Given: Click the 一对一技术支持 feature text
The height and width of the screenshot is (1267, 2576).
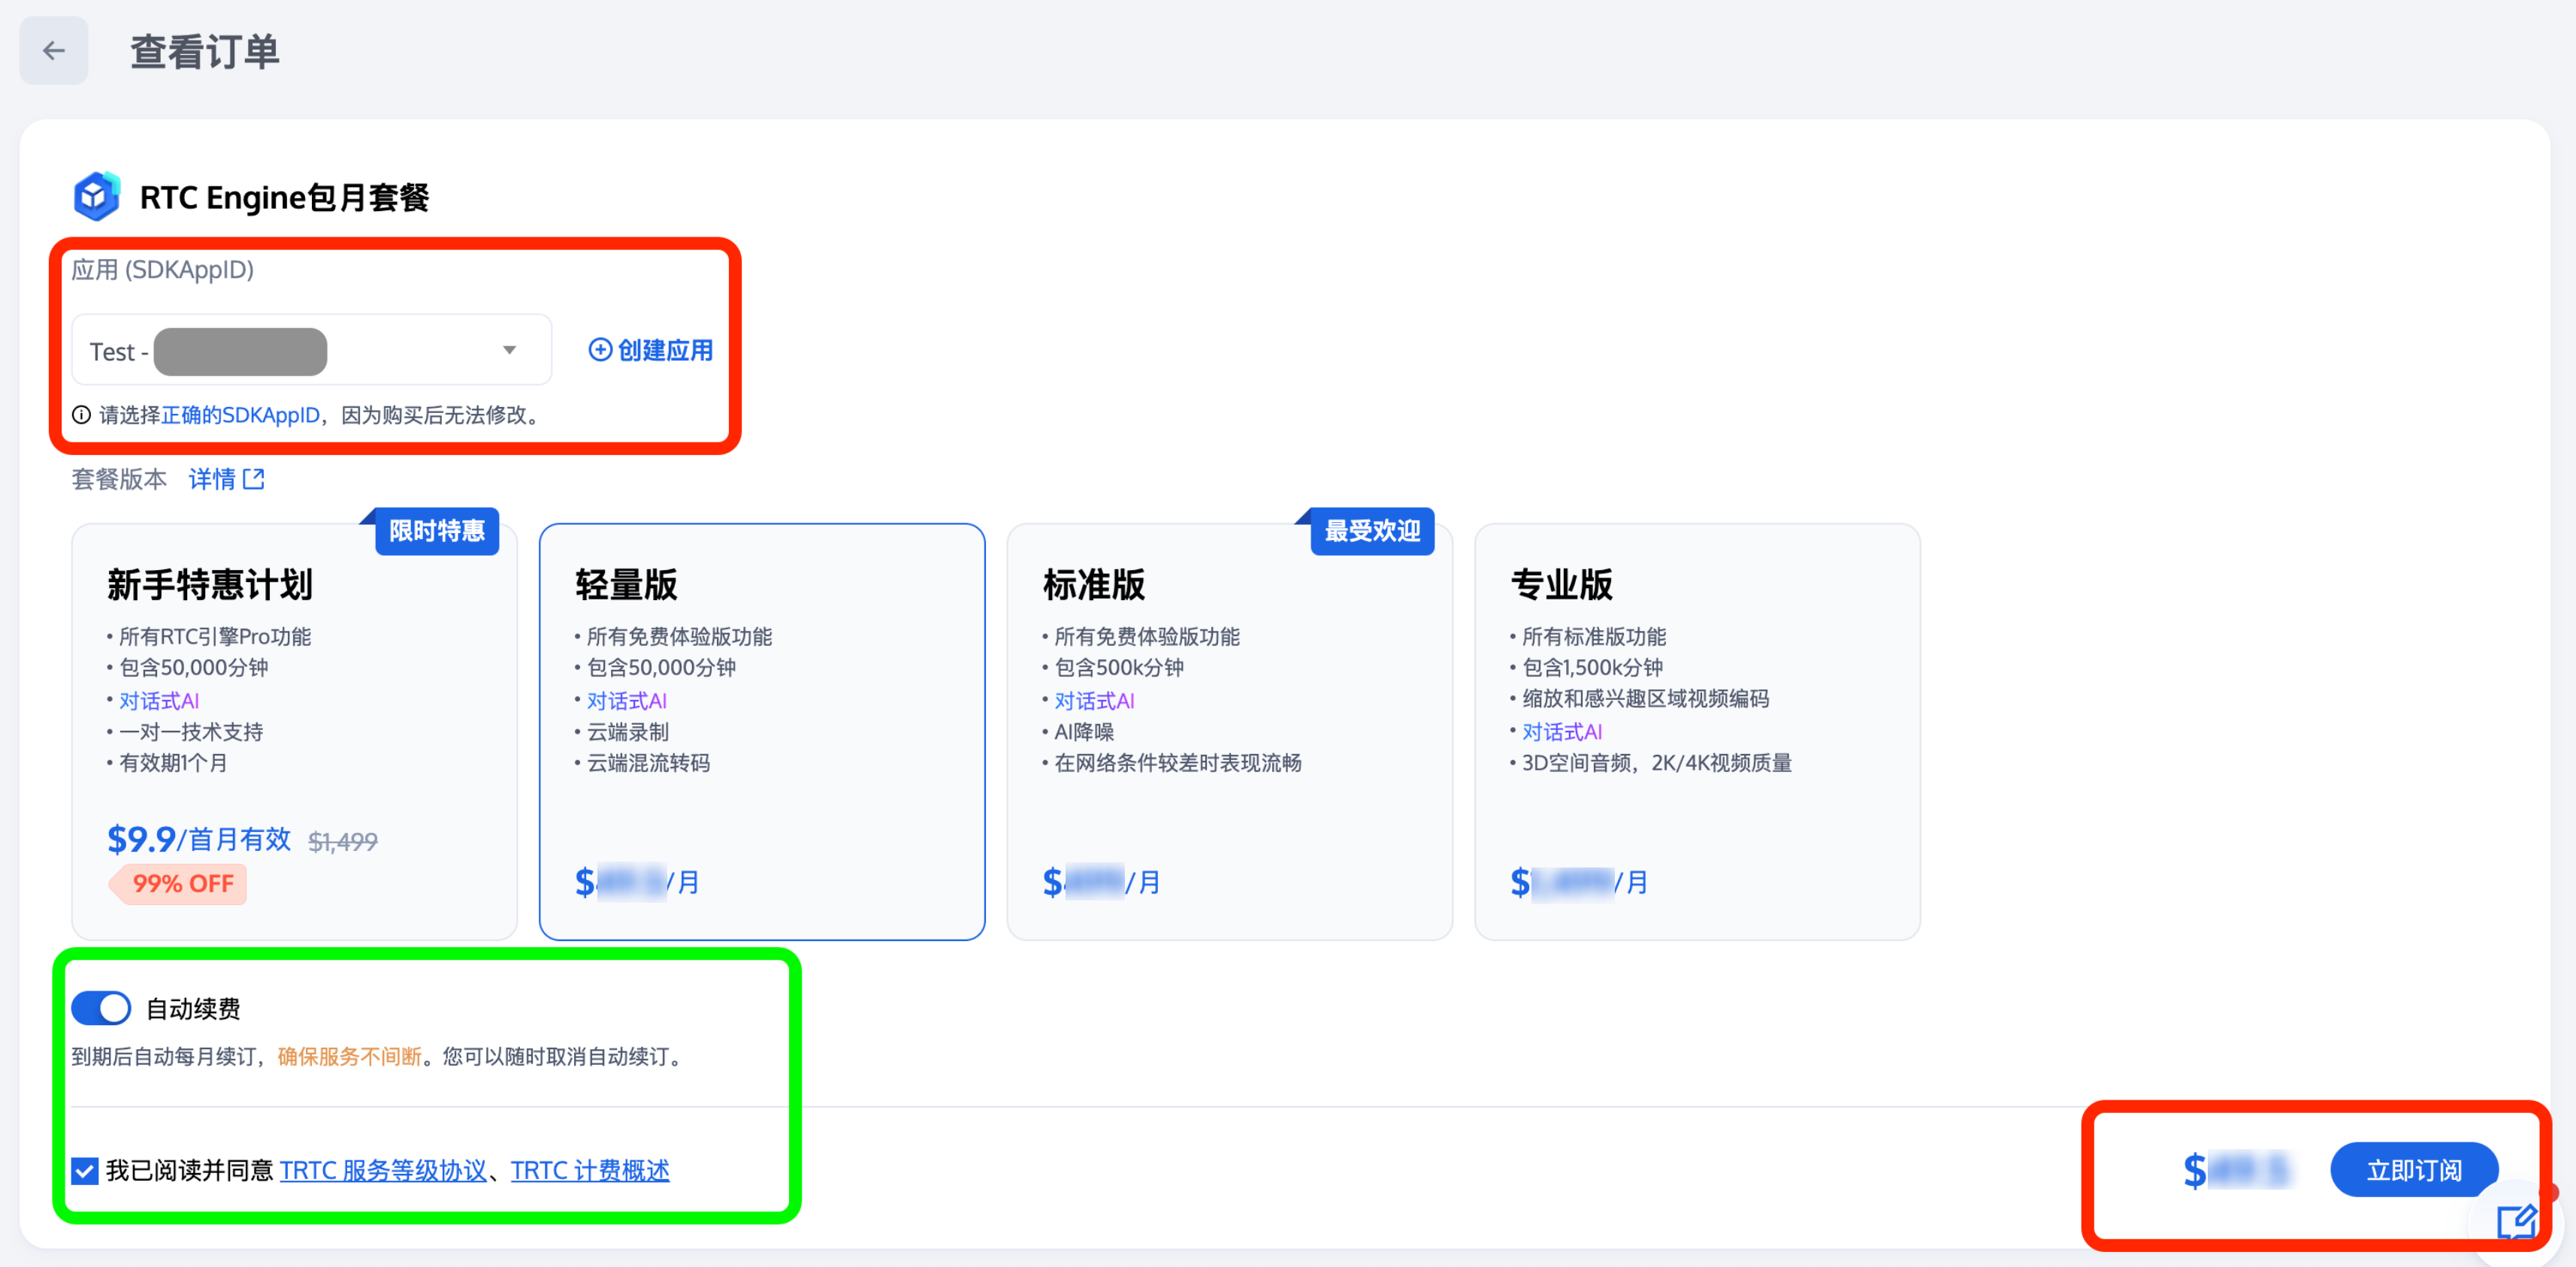Looking at the screenshot, I should pyautogui.click(x=191, y=732).
